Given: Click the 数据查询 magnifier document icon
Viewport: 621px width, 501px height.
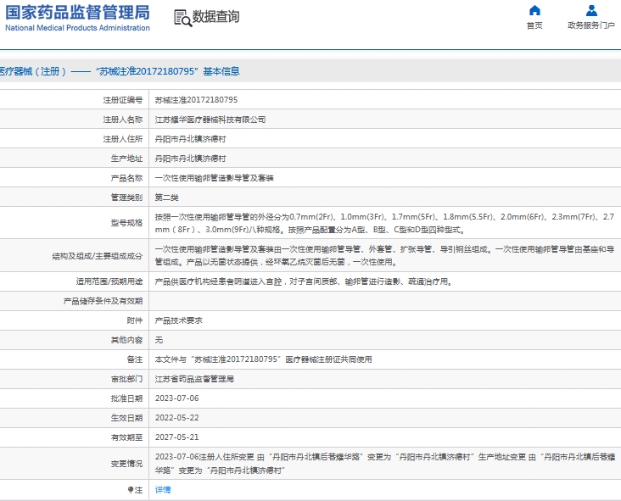Looking at the screenshot, I should (183, 18).
